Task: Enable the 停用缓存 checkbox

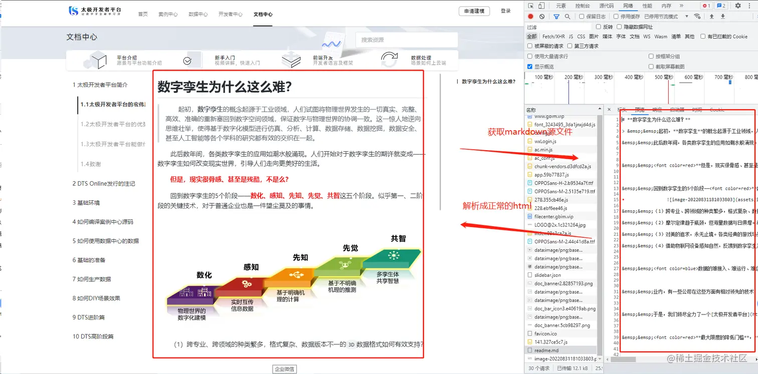Action: (616, 17)
